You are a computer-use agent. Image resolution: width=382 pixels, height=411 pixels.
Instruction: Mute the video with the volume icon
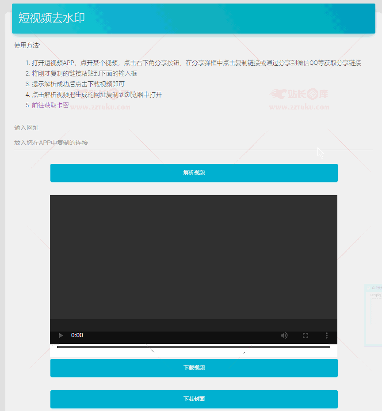(x=284, y=335)
